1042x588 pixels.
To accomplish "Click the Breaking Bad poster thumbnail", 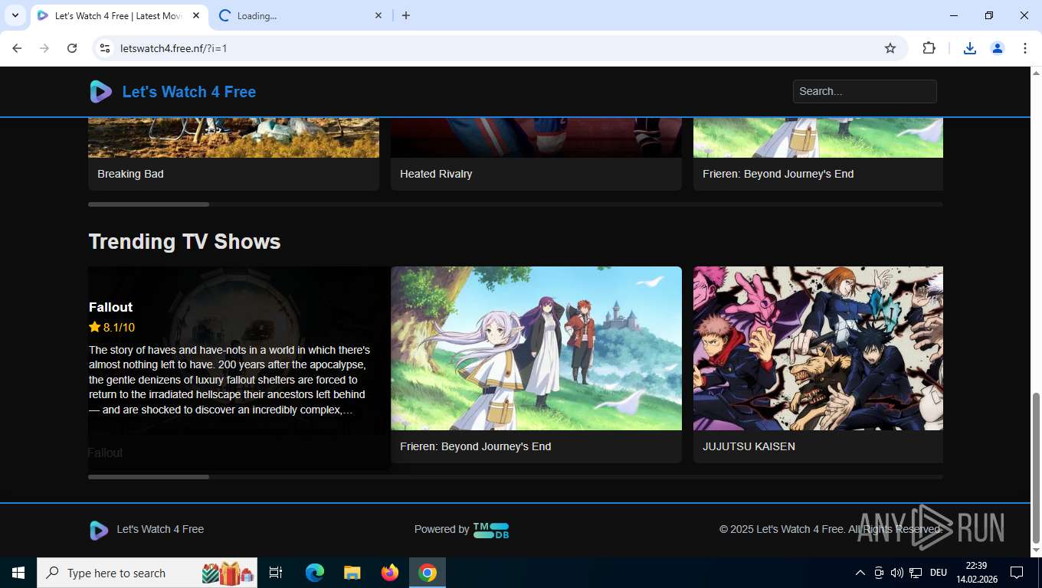I will pos(234,138).
